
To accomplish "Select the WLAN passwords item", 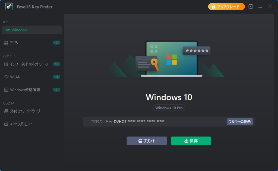I will click(x=32, y=77).
